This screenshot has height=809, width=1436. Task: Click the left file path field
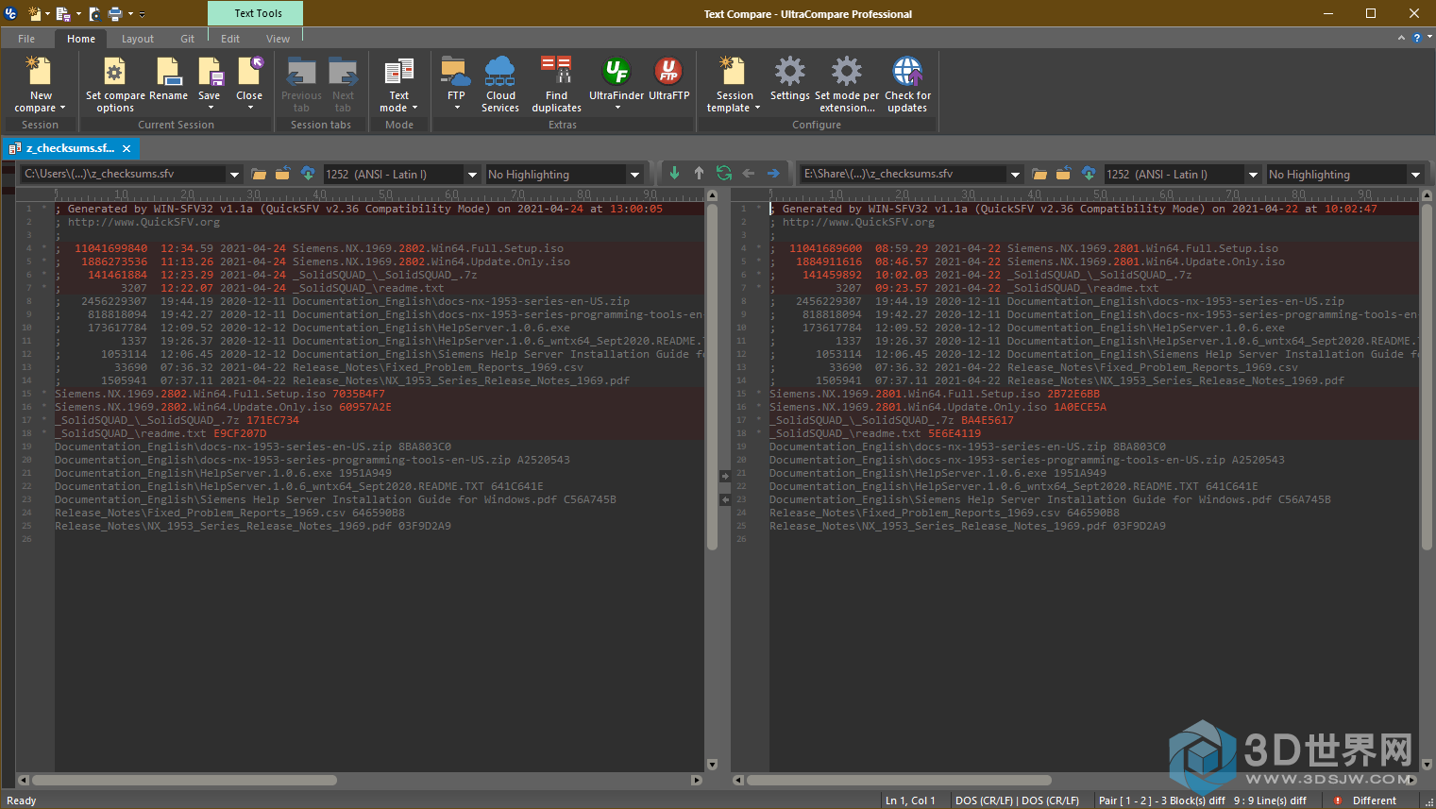[x=124, y=175]
